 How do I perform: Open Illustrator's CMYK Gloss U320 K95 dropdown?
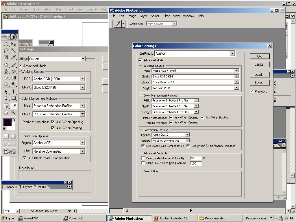coord(59,87)
